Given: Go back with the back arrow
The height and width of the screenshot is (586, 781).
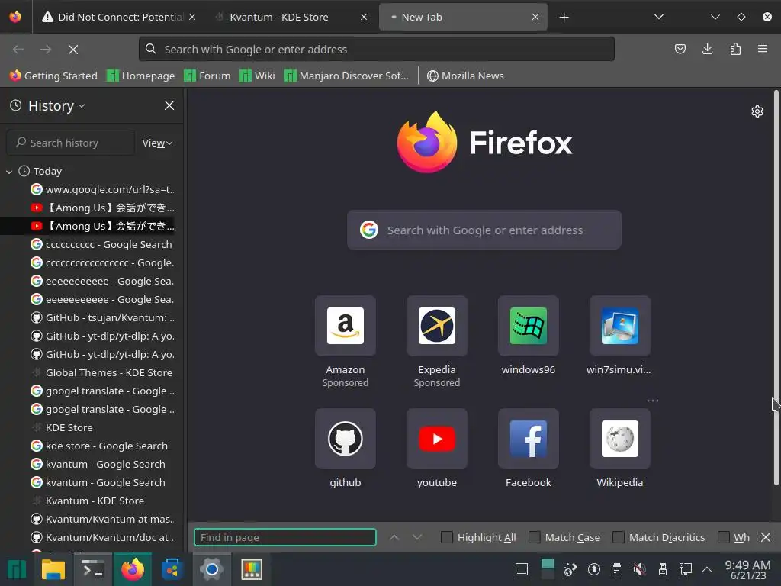Looking at the screenshot, I should coord(18,50).
